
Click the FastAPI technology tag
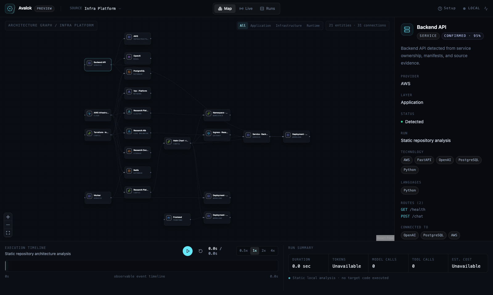(424, 160)
